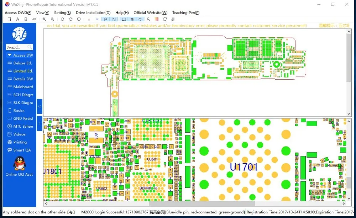Click the zoom out magnifier icon
Viewport: 356px width, 218px height.
tap(52, 19)
